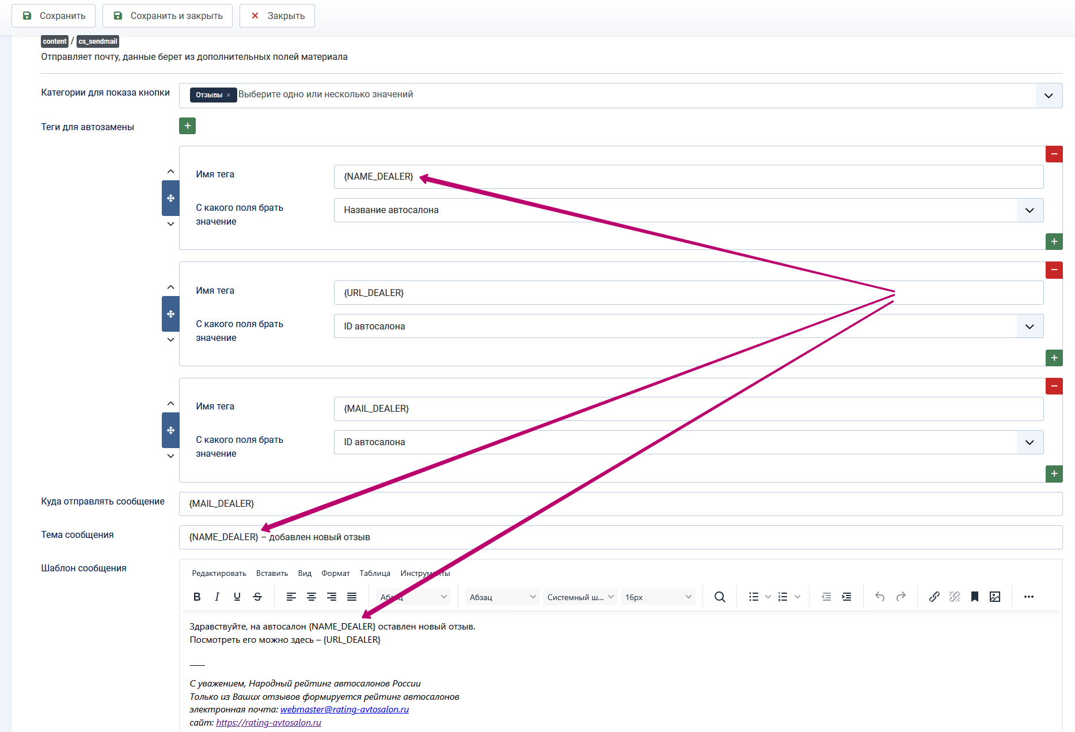Screen dimensions: 1075x732
Task: Center-align the text in the editor
Action: [x=312, y=597]
